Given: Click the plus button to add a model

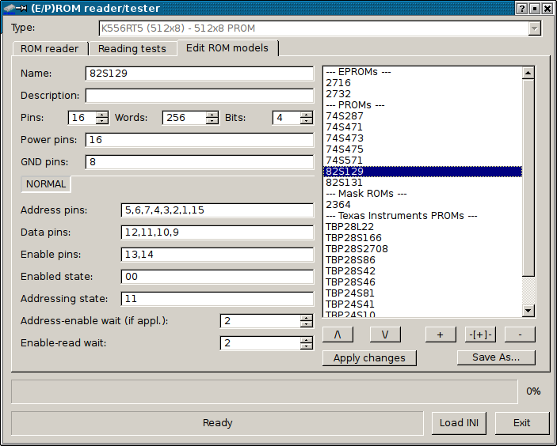Looking at the screenshot, I should click(x=441, y=334).
